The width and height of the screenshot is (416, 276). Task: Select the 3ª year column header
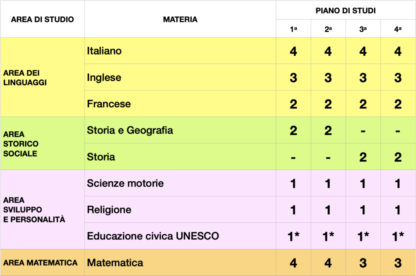coord(363,29)
